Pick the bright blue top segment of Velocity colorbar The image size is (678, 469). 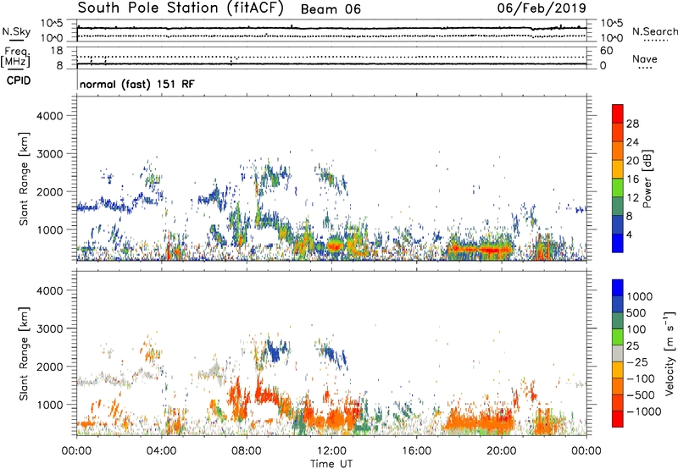618,288
